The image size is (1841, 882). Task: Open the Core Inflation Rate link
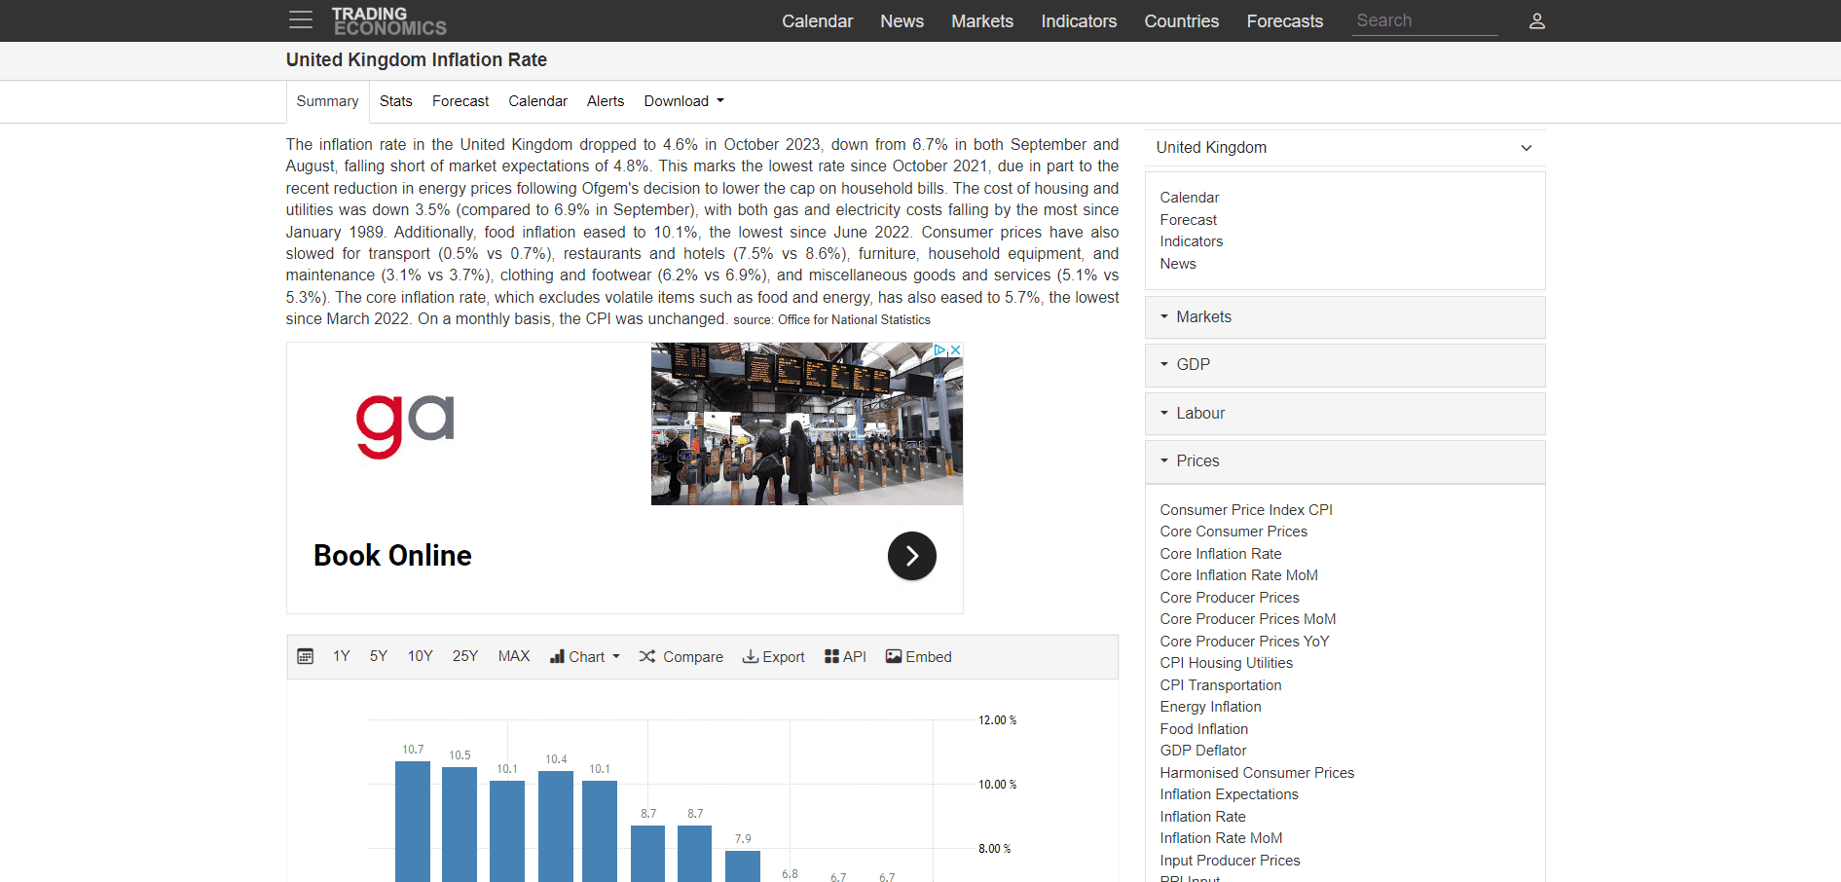[1220, 554]
